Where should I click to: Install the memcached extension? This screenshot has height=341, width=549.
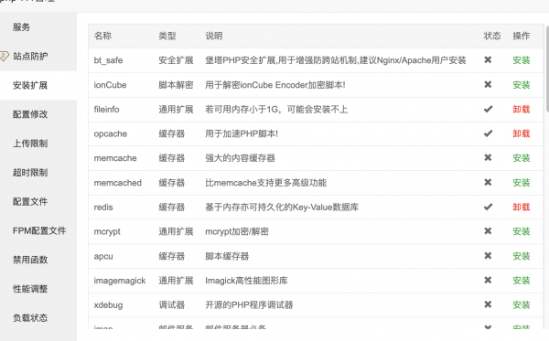coord(522,183)
